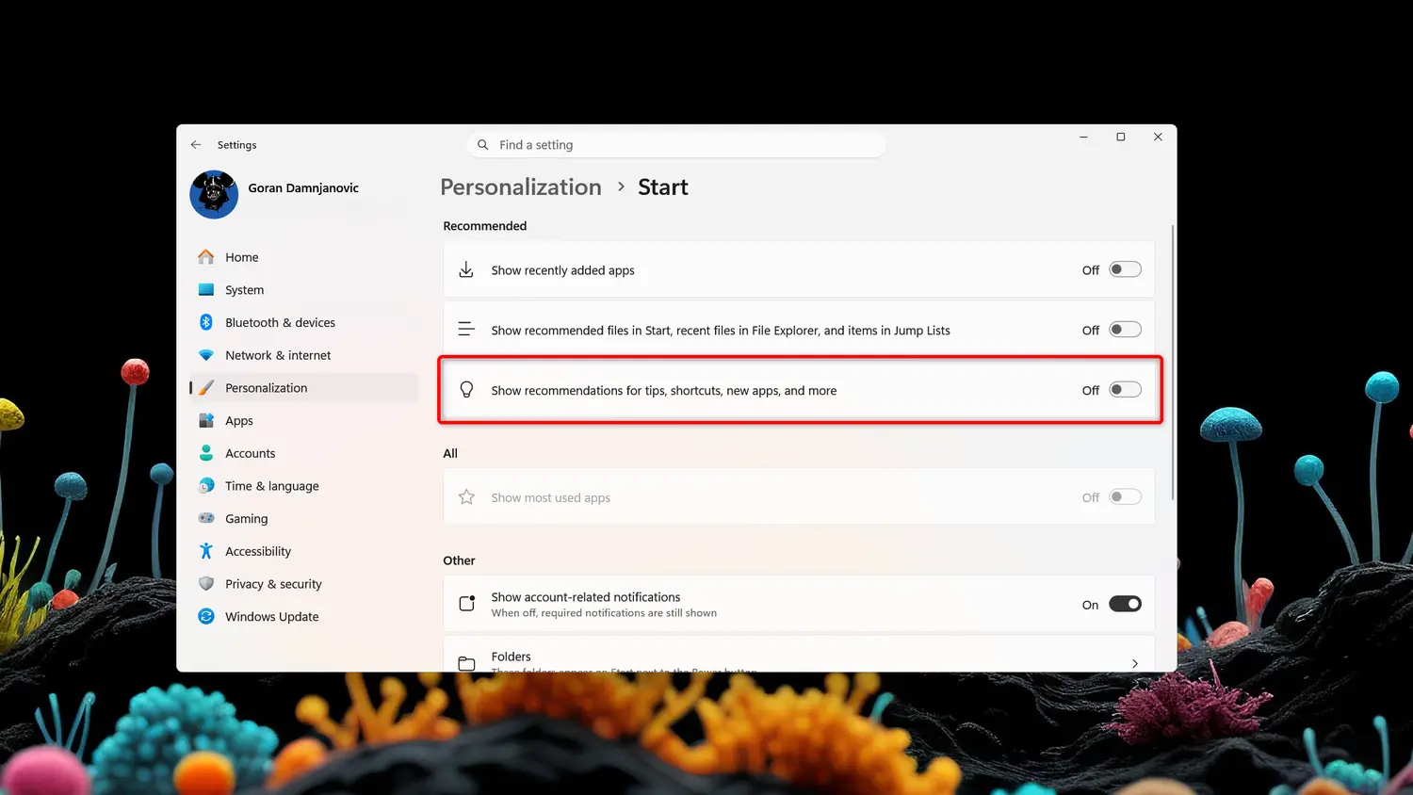The width and height of the screenshot is (1413, 795).
Task: Disable account-related notifications toggle
Action: (x=1125, y=604)
